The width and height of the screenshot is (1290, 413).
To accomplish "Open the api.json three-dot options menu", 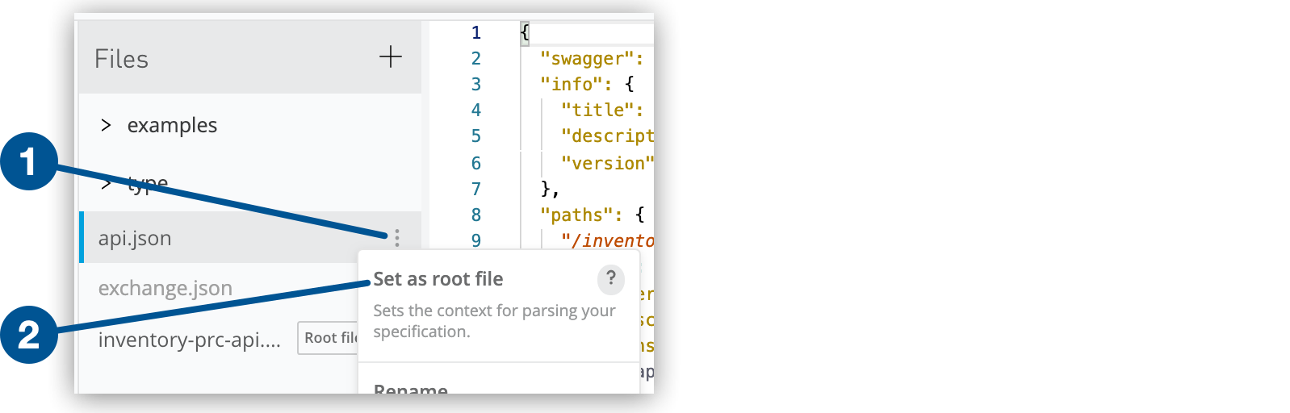I will coord(397,237).
